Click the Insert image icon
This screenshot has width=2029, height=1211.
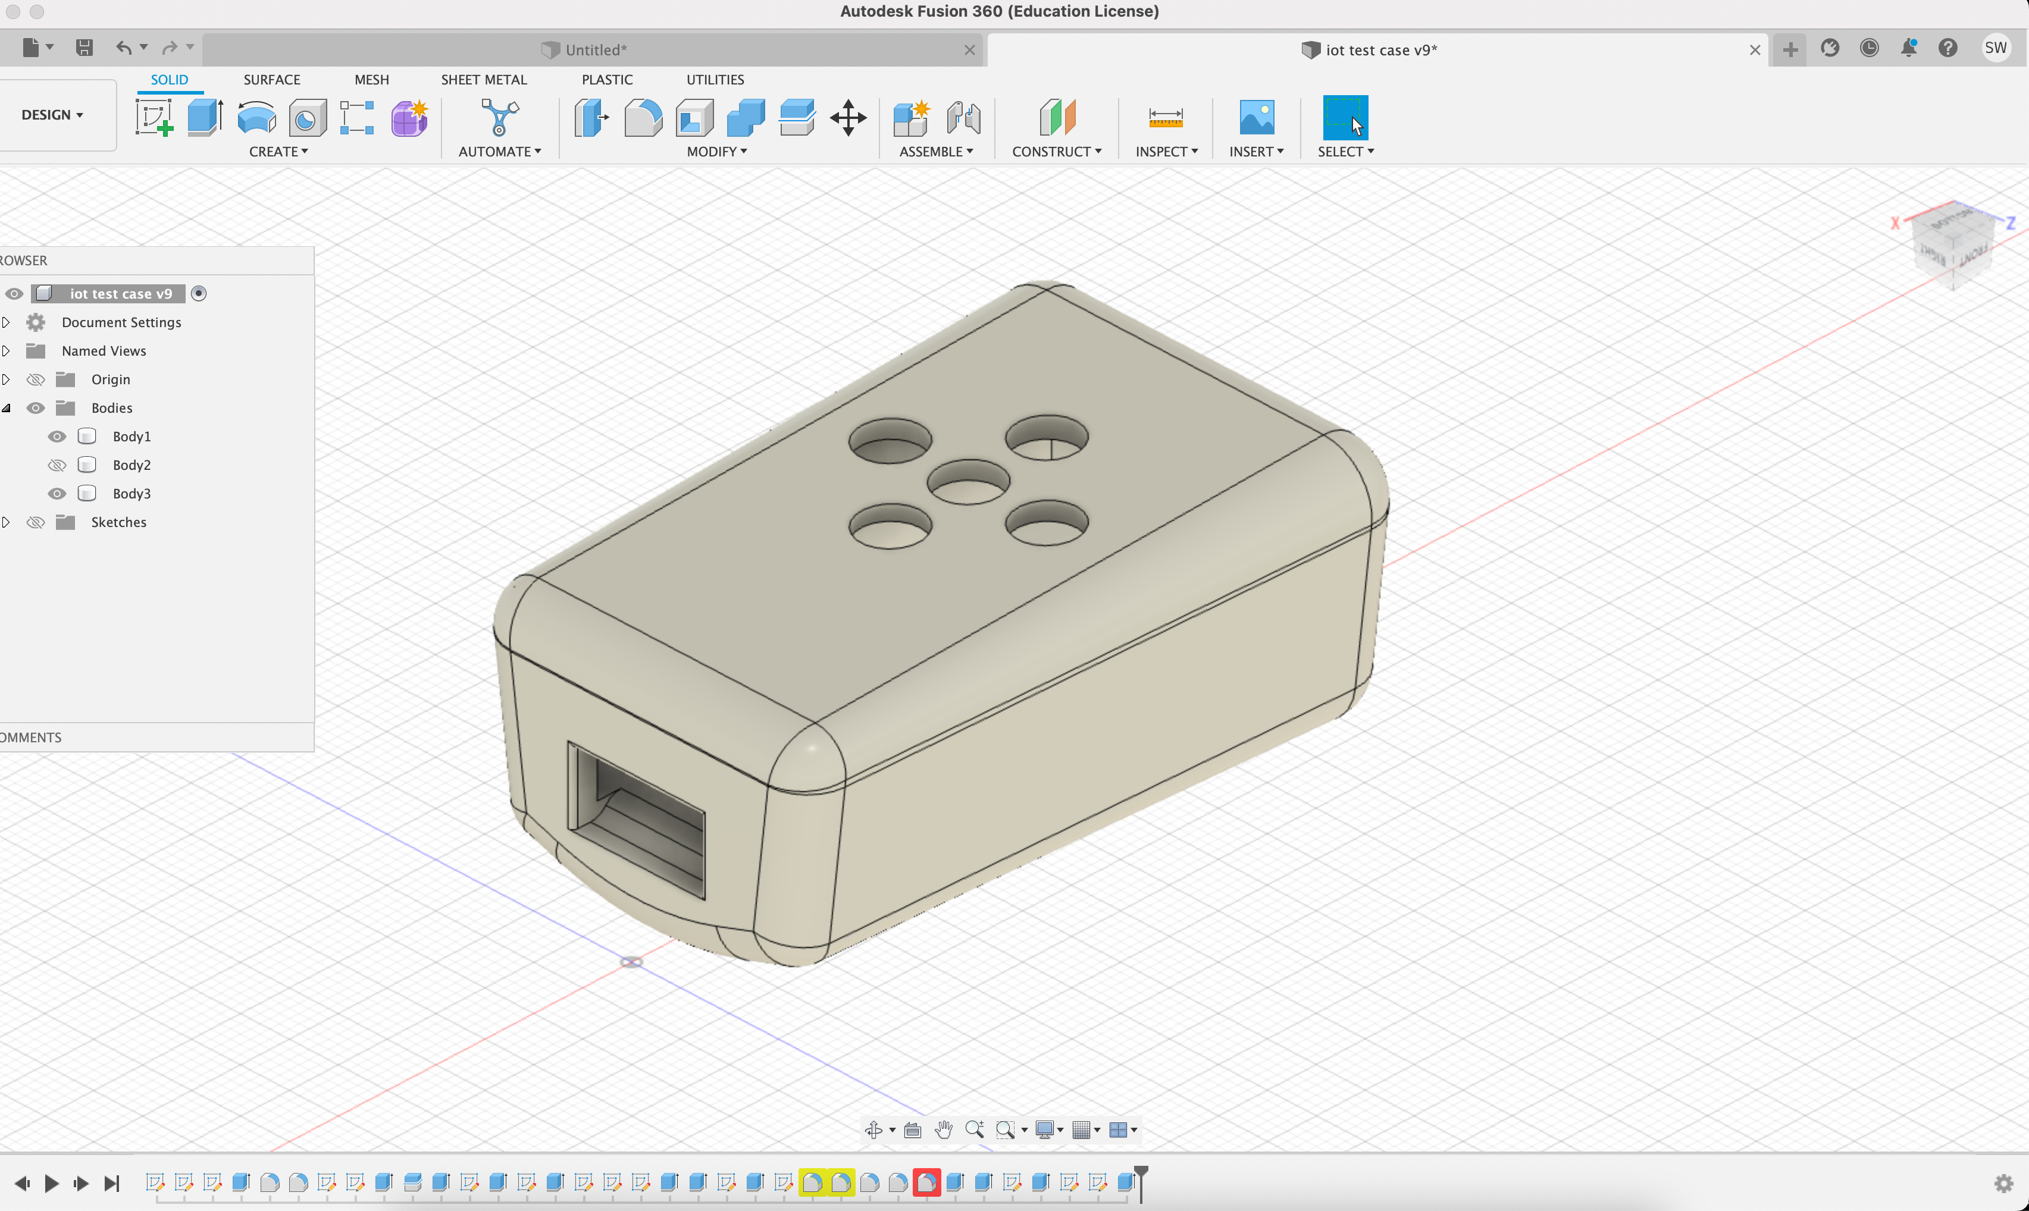pos(1256,118)
